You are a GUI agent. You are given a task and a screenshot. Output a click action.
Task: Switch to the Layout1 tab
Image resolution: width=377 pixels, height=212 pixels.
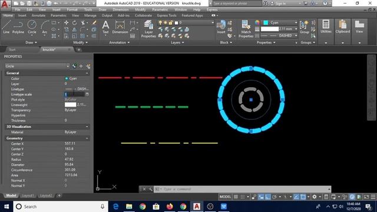point(28,196)
